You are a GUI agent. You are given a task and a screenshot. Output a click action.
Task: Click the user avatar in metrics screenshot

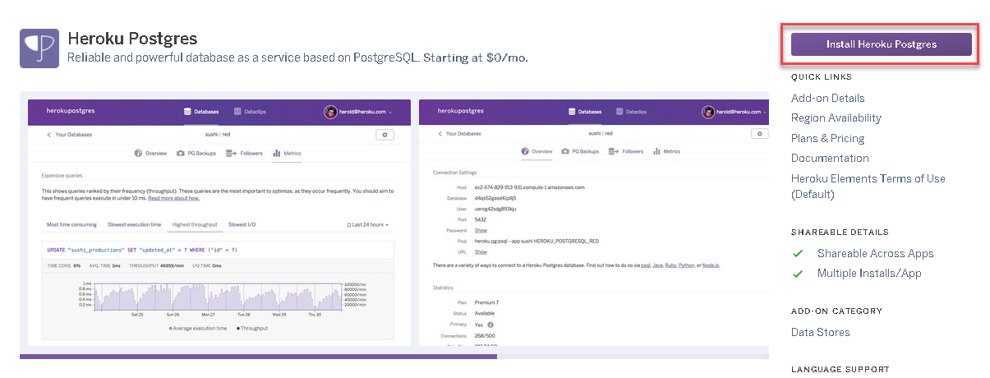click(329, 112)
